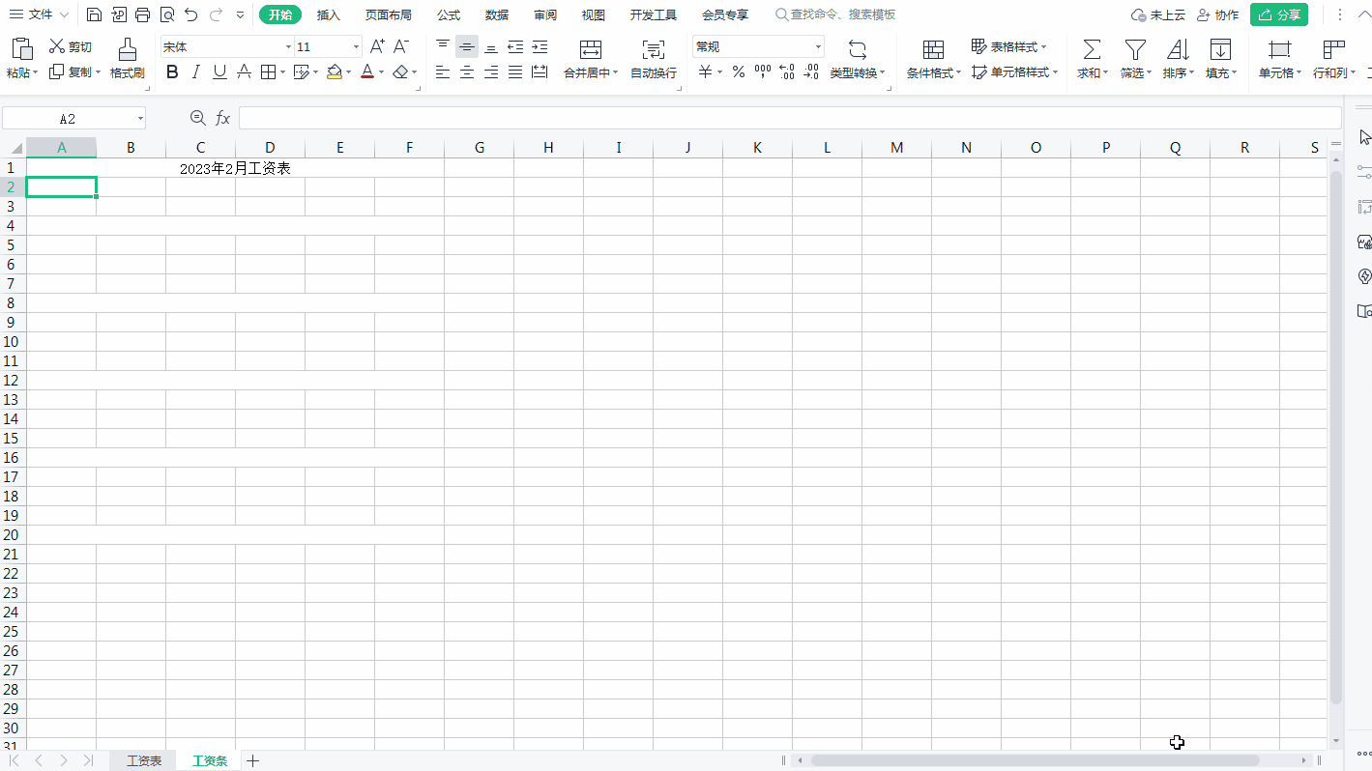Click the Save icon in quick access toolbar

point(94,14)
